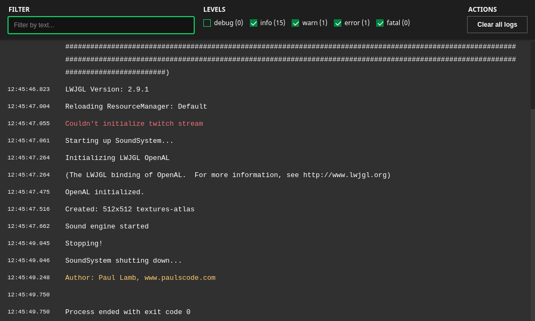Image resolution: width=535 pixels, height=321 pixels.
Task: Click the vertical scrollbar of the log list
Action: pyautogui.click(x=532, y=214)
